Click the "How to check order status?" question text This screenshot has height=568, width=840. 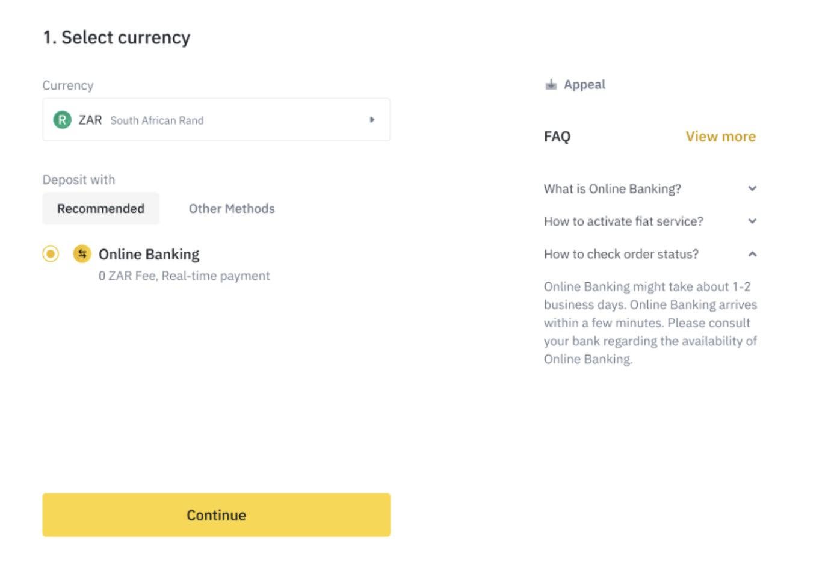(621, 254)
